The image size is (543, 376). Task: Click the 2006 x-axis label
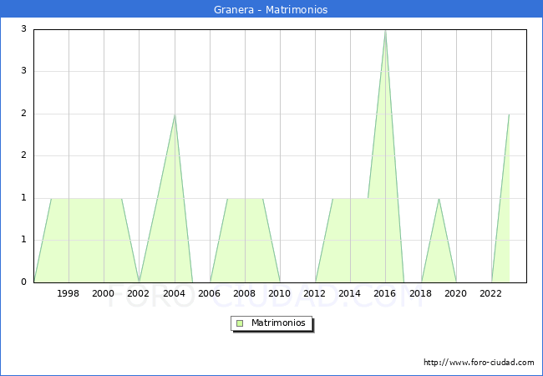210,293
